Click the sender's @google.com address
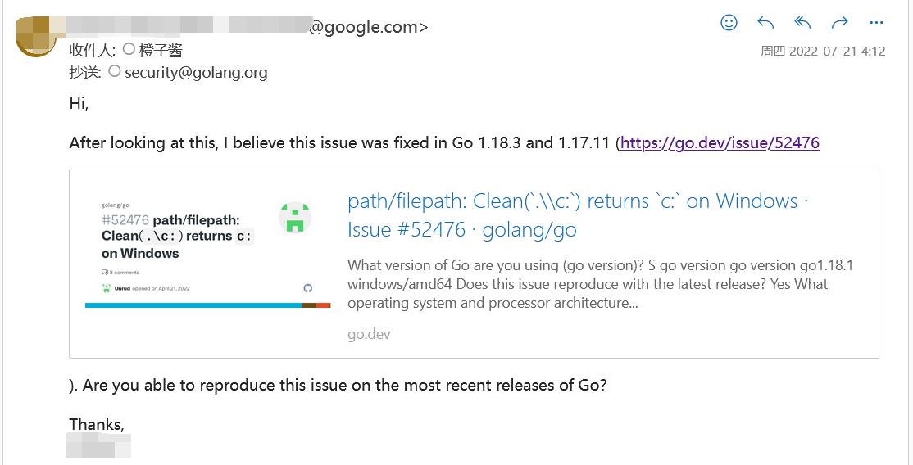Screen dimensions: 913x465 click(368, 27)
